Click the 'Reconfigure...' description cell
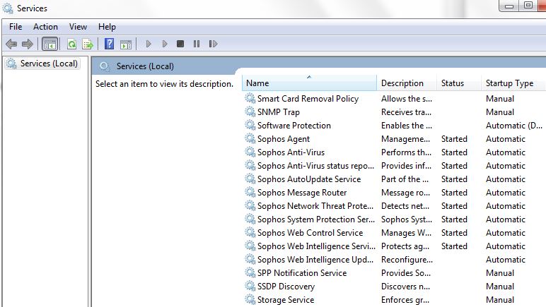Viewport: 546px width, 307px height. tap(407, 260)
